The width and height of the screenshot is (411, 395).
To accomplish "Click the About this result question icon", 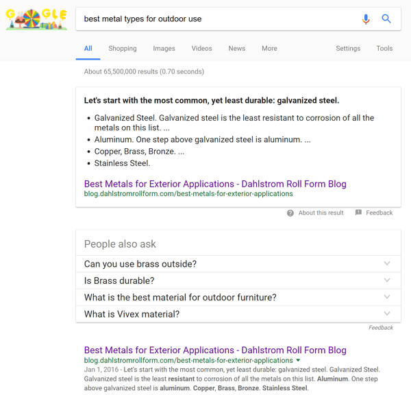I will tap(290, 213).
